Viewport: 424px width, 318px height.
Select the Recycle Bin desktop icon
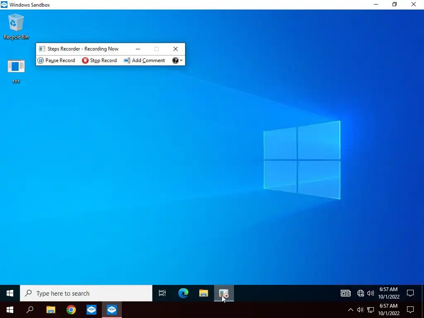16,27
